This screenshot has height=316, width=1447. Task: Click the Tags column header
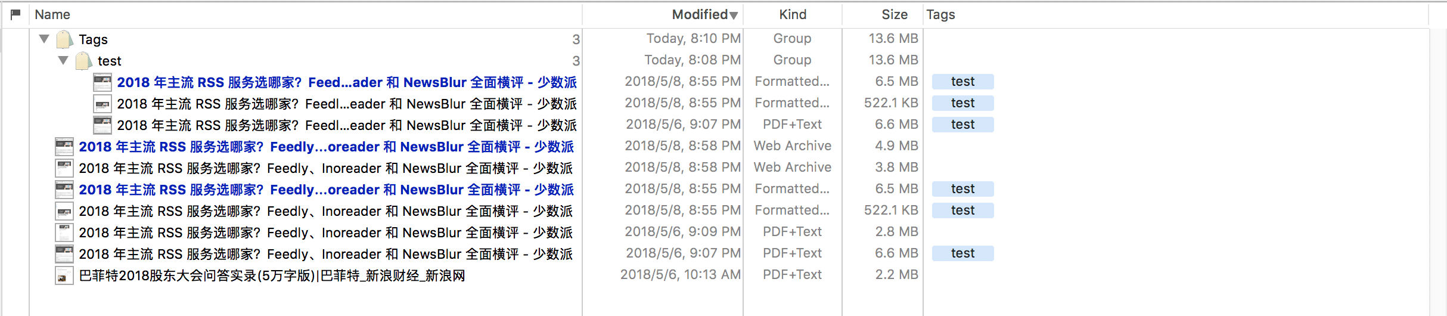click(x=940, y=14)
